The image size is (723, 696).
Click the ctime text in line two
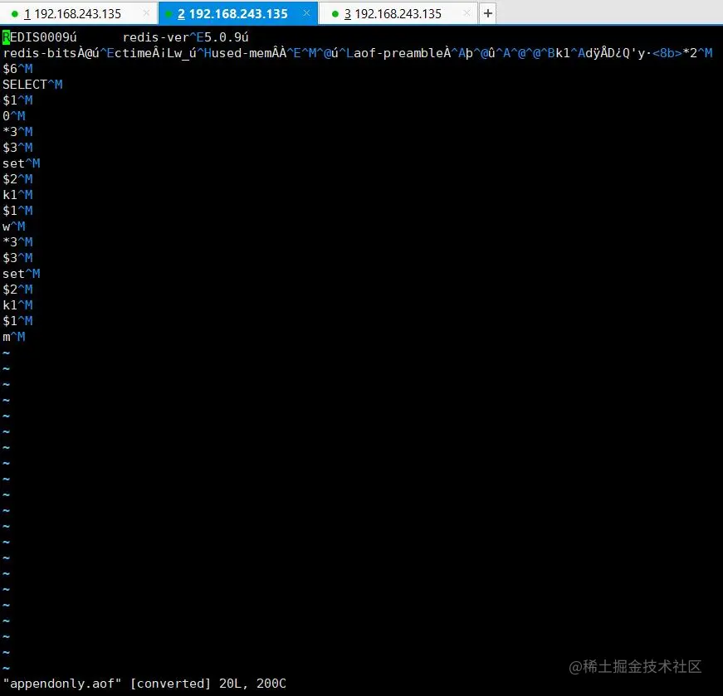pyautogui.click(x=133, y=53)
